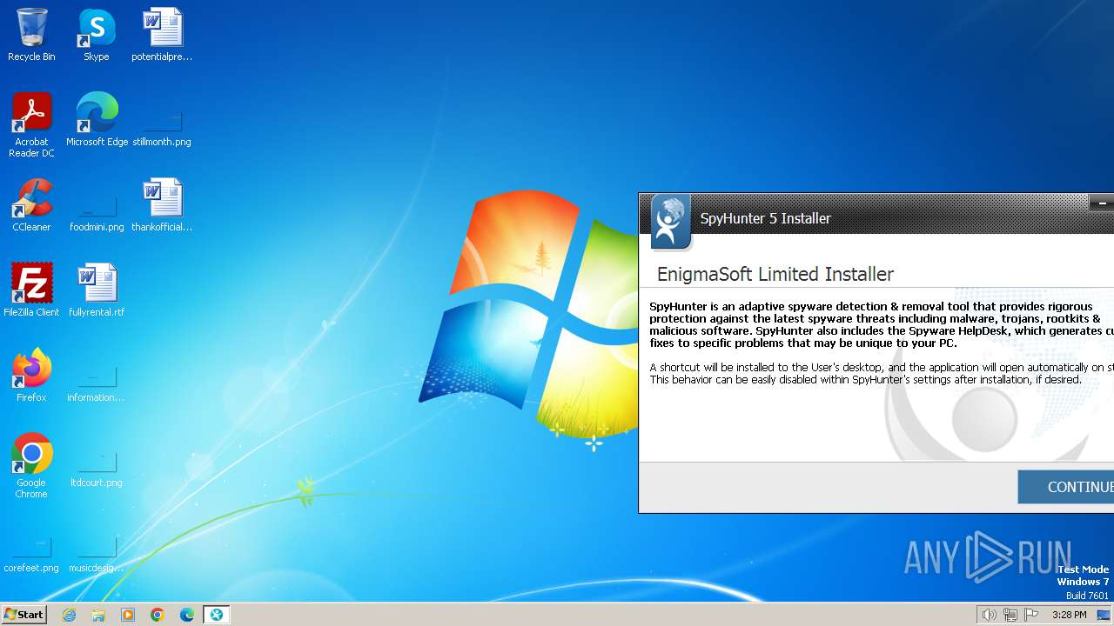Open Action Center flag tray icon
This screenshot has height=626, width=1114.
1031,615
